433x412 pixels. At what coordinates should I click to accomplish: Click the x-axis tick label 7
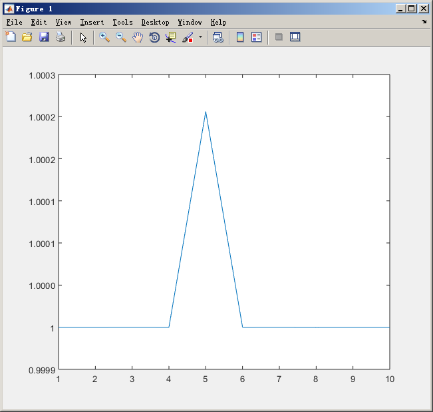[x=279, y=379]
